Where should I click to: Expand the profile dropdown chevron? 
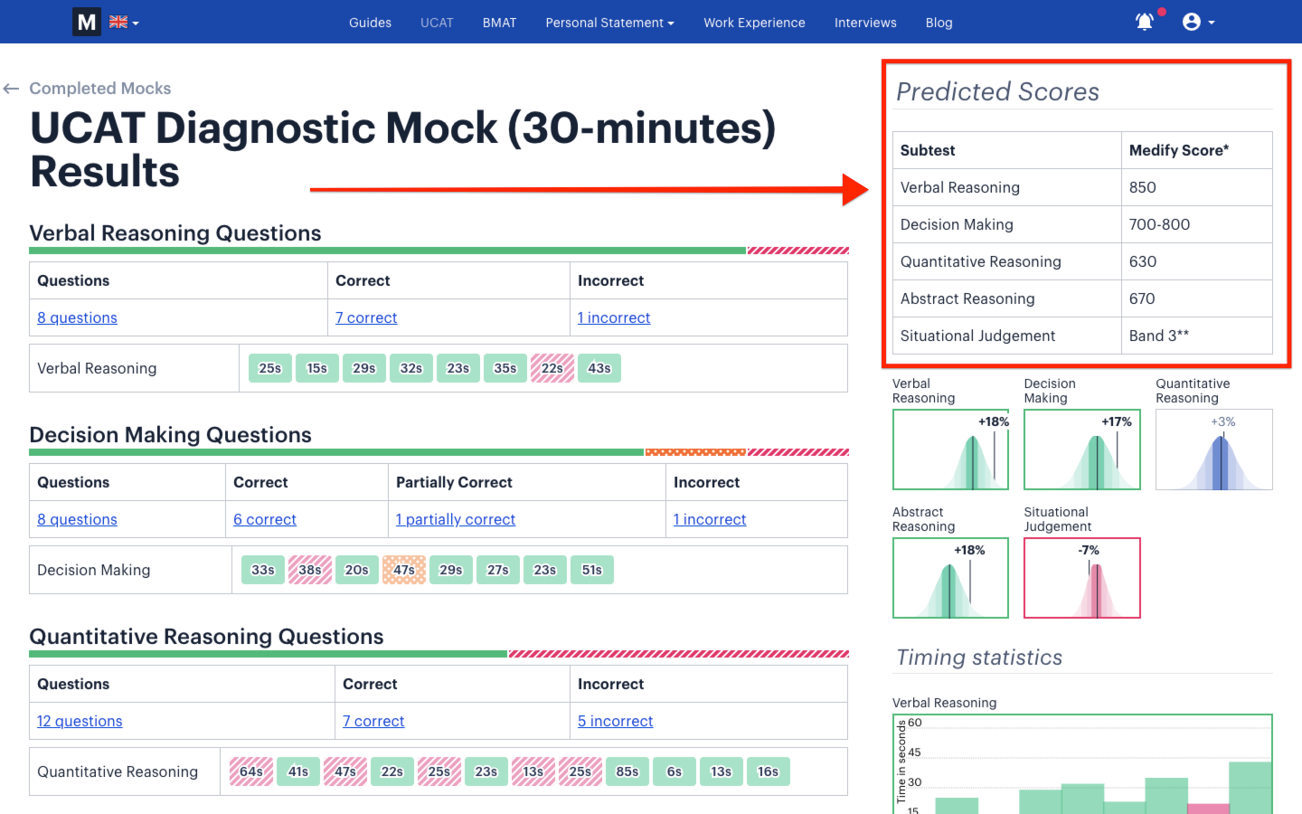(x=1212, y=22)
